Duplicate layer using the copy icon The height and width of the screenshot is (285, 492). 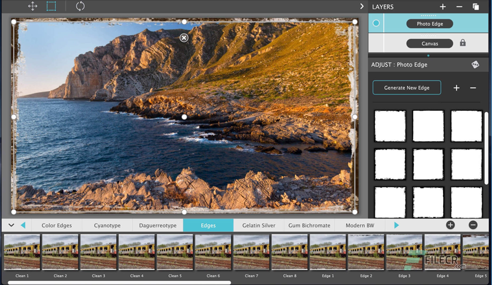[x=476, y=6]
